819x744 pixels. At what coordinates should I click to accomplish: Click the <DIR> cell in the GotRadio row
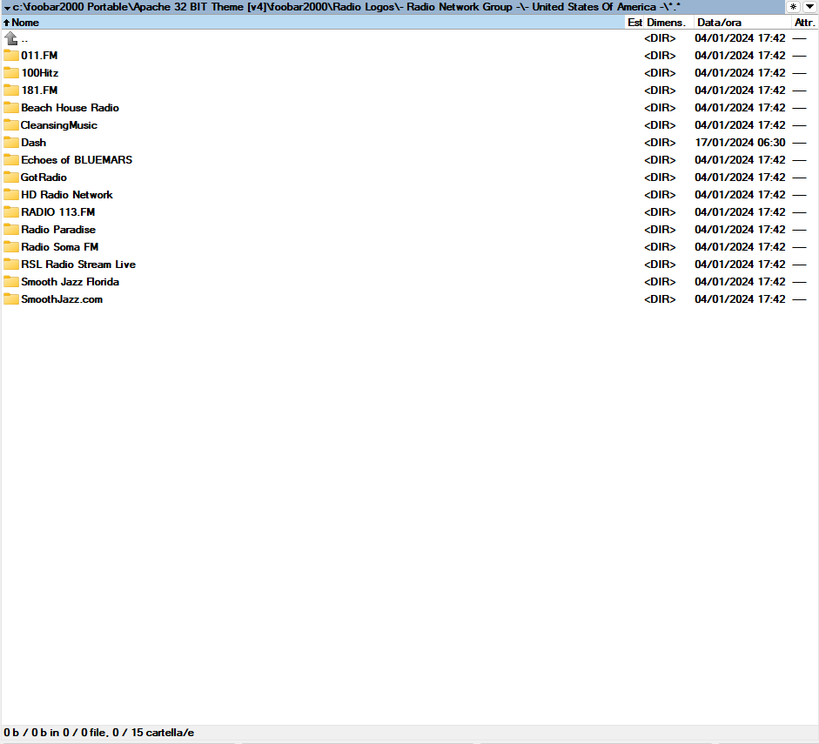click(660, 177)
